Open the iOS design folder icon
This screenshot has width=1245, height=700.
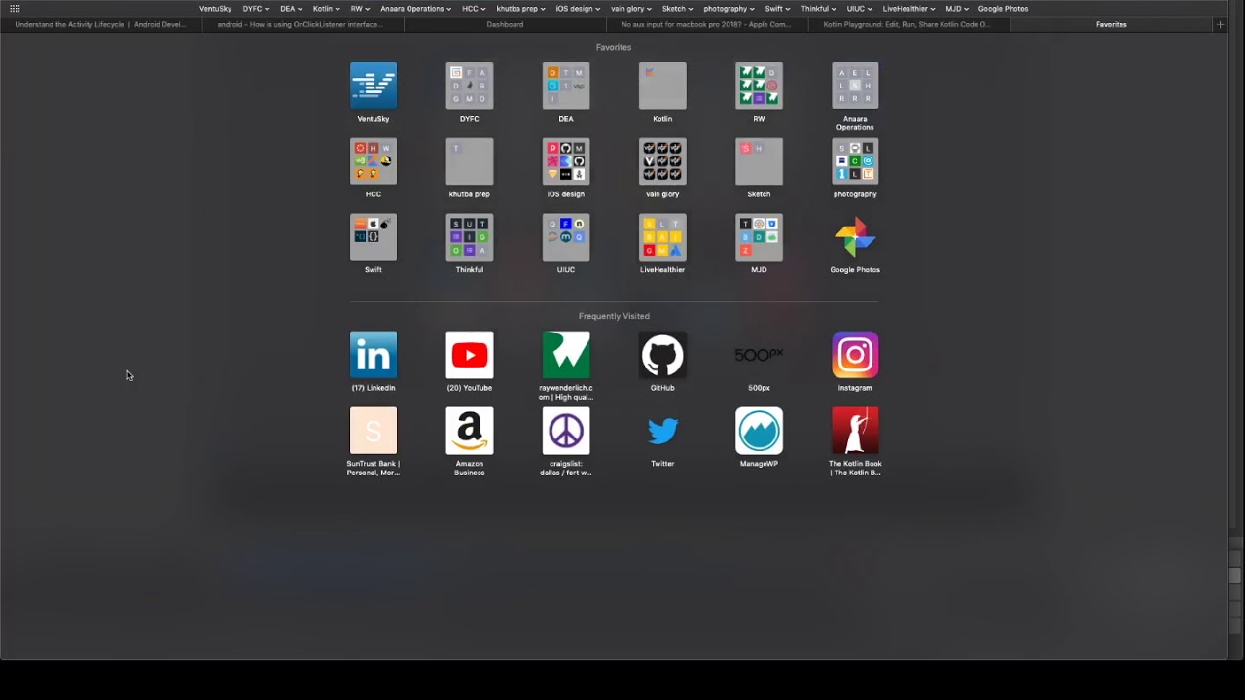(x=566, y=161)
